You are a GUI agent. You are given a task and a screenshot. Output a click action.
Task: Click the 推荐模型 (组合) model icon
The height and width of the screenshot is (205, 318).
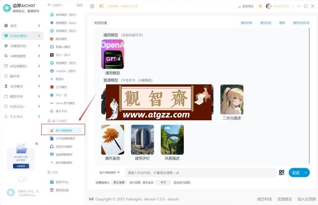[x=52, y=15]
